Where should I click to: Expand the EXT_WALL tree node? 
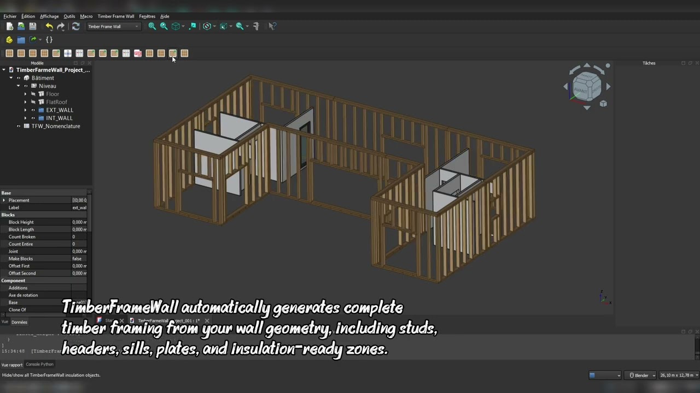(x=25, y=110)
